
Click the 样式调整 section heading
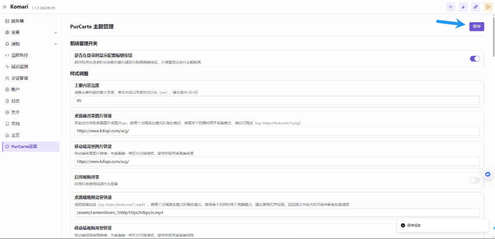[79, 74]
